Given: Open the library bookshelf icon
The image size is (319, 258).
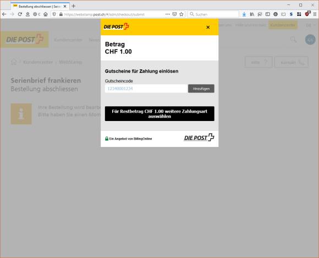Looking at the screenshot, I should pos(252,14).
